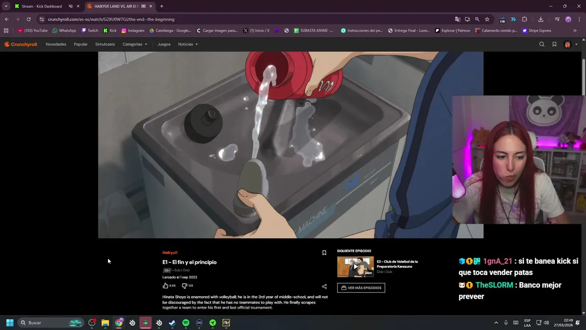Viewport: 586px width, 330px height.
Task: Open the Kick bookmark
Action: click(x=110, y=31)
